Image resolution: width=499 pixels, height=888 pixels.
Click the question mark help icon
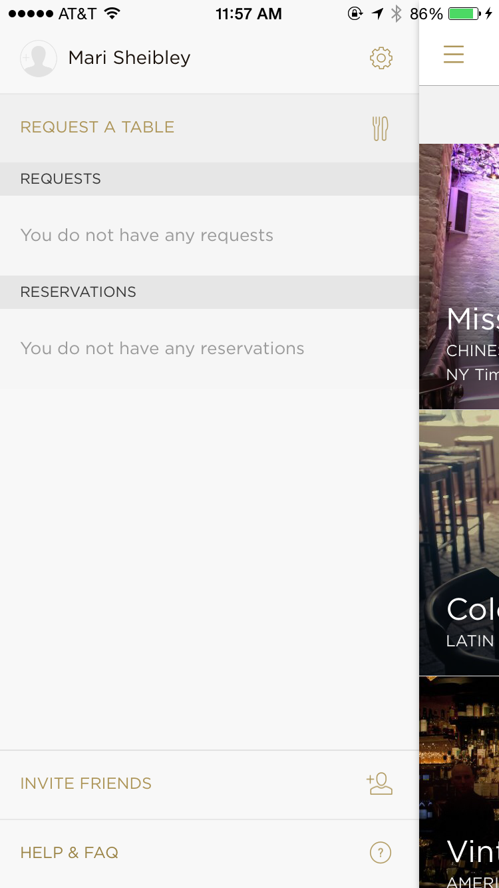[381, 853]
